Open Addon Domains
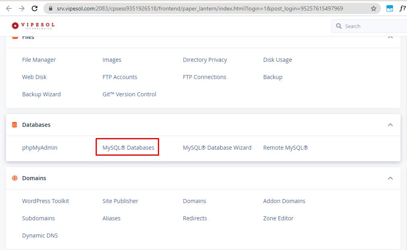This screenshot has width=407, height=250. click(x=284, y=201)
